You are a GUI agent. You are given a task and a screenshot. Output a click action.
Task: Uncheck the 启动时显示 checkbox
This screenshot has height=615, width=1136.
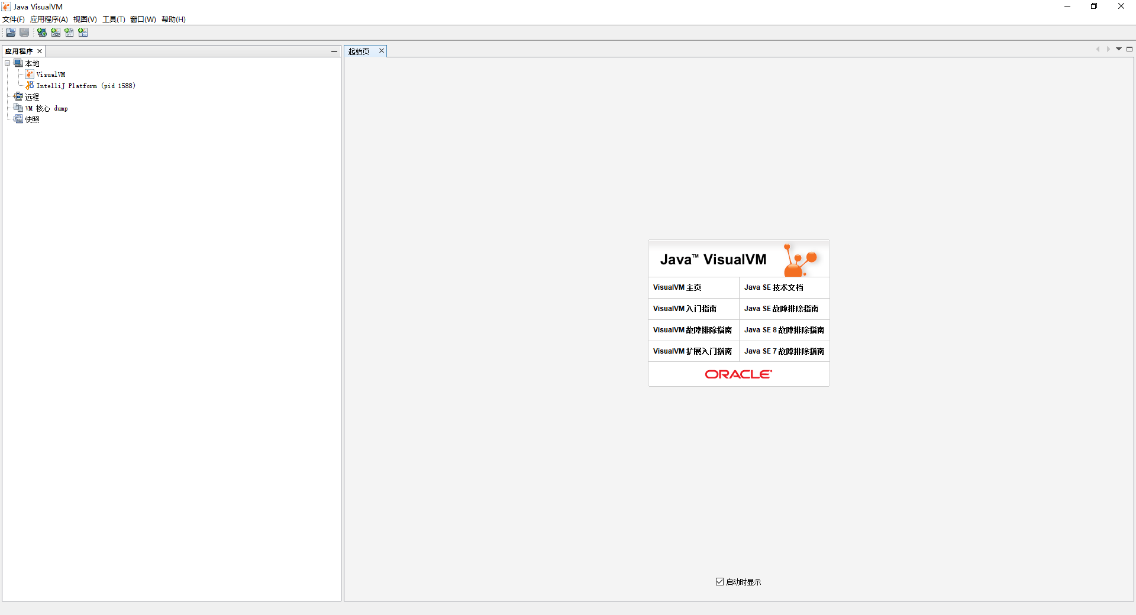point(719,582)
